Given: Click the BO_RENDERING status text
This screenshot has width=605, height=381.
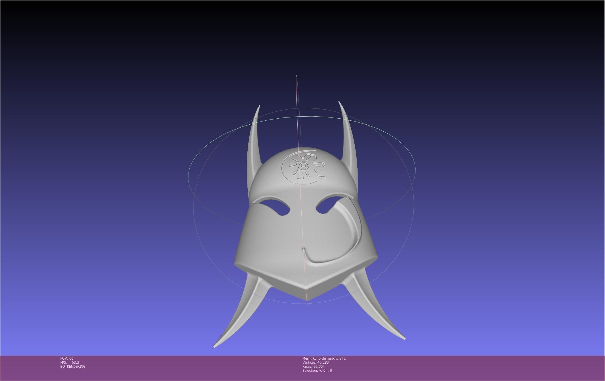Looking at the screenshot, I should [73, 366].
